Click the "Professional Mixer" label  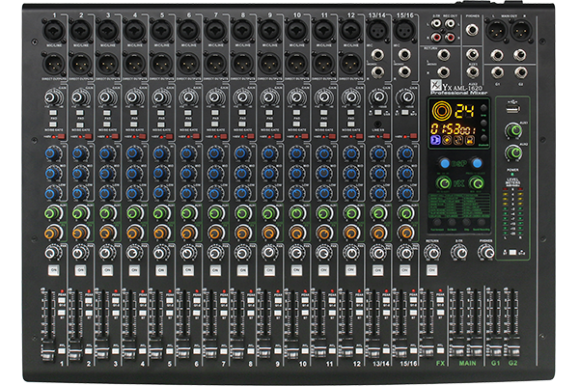pyautogui.click(x=458, y=93)
